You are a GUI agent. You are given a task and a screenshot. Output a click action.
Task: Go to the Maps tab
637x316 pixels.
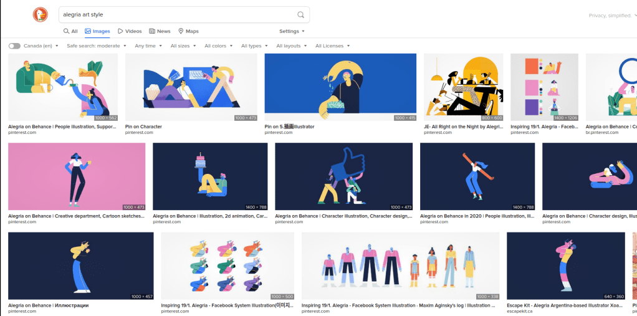click(x=188, y=31)
